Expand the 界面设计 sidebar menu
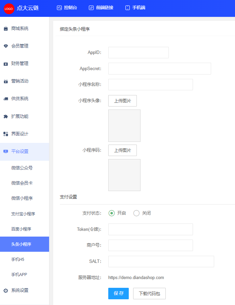 pyautogui.click(x=25, y=134)
